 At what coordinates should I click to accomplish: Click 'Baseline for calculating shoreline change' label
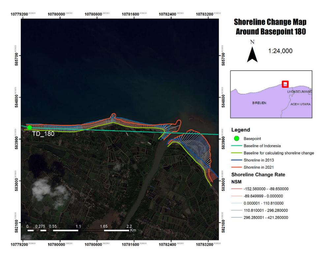[x=279, y=153]
